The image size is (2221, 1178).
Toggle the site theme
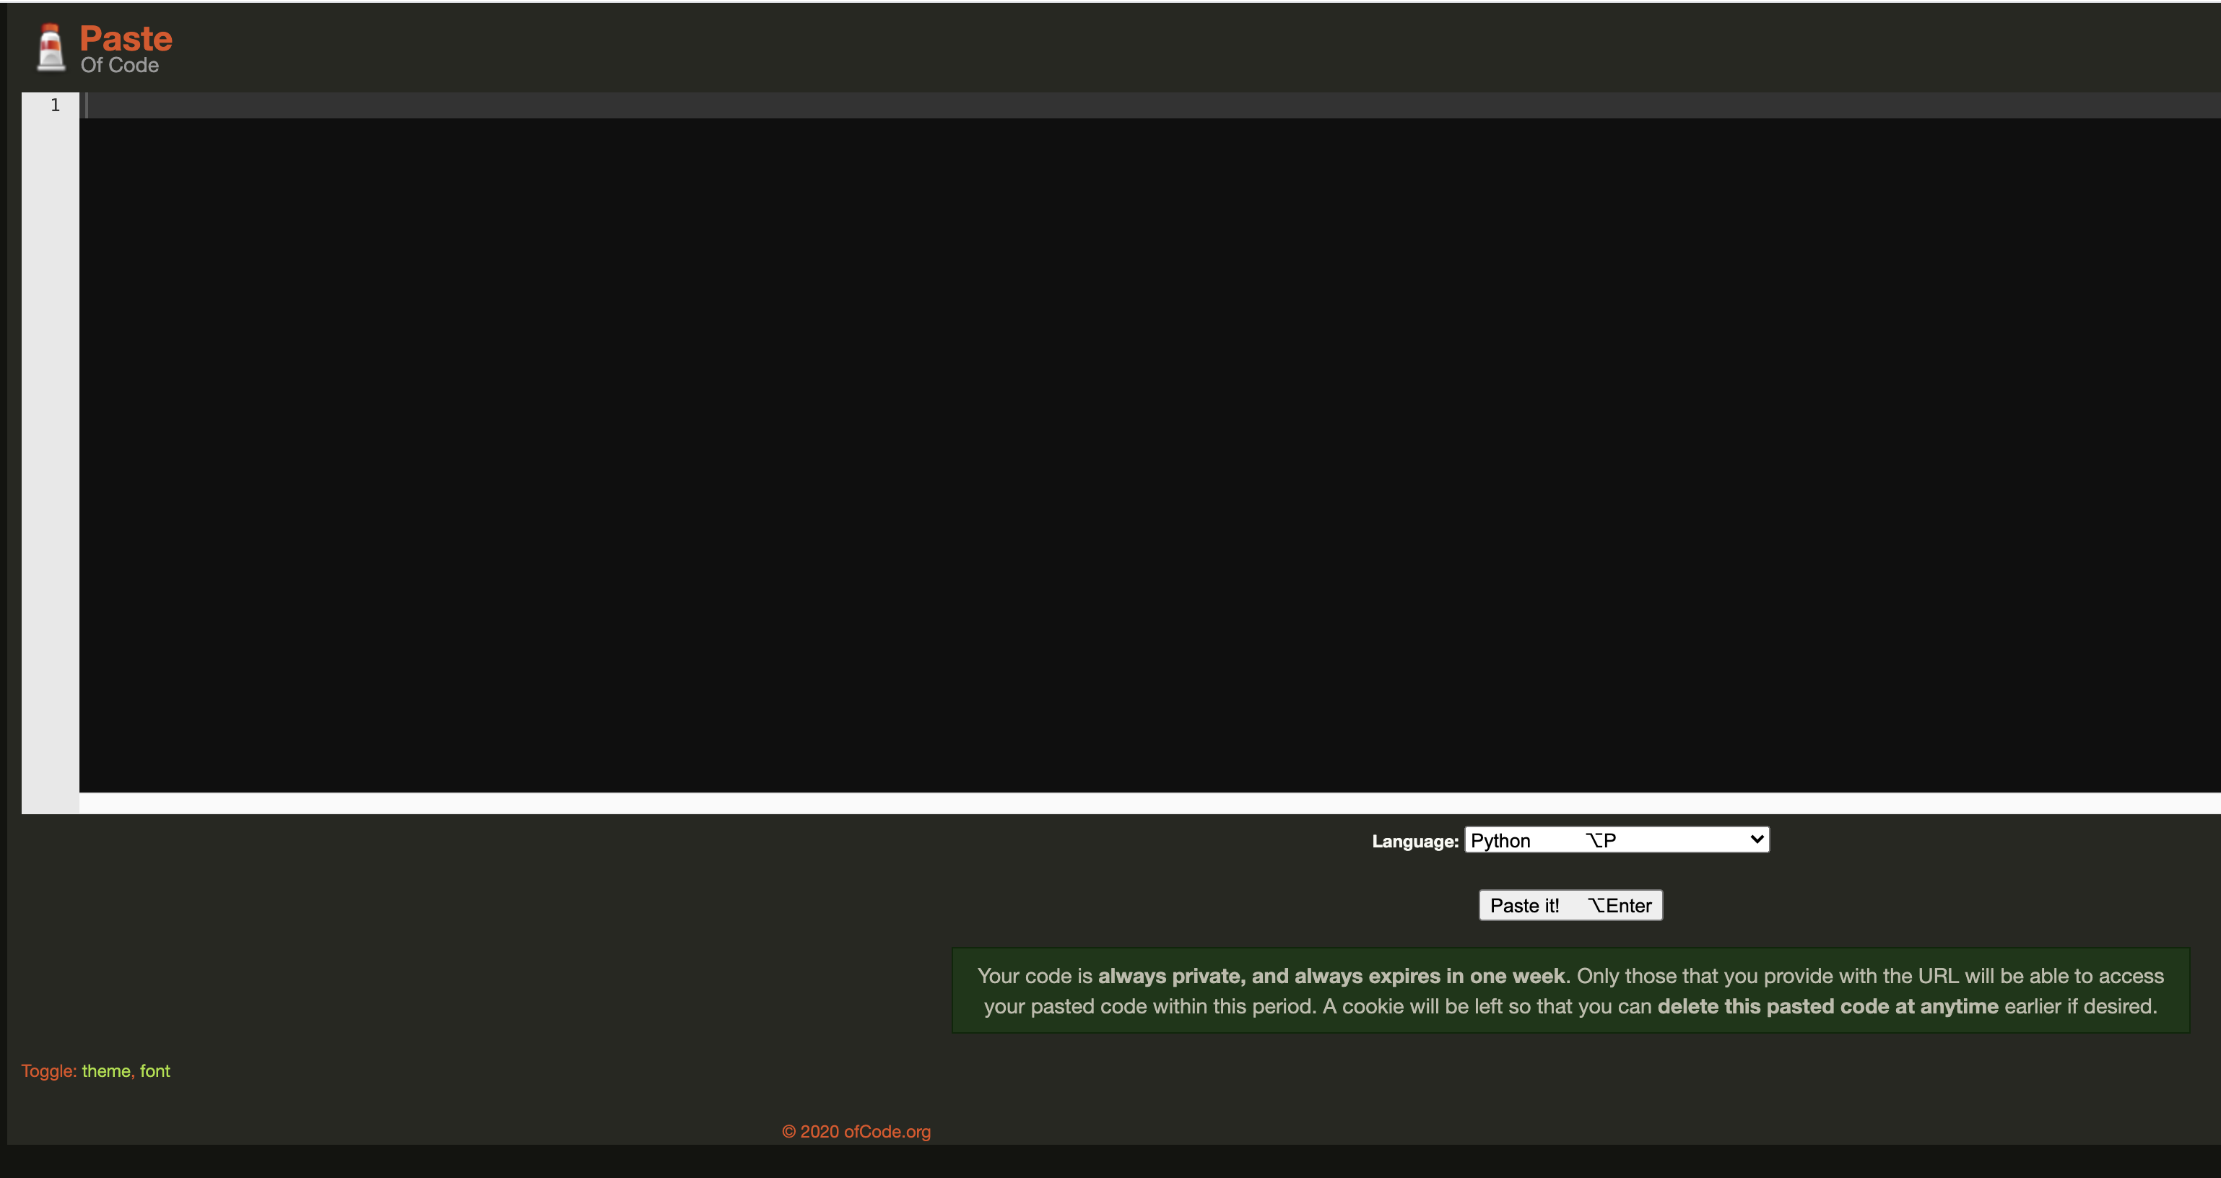[x=106, y=1071]
